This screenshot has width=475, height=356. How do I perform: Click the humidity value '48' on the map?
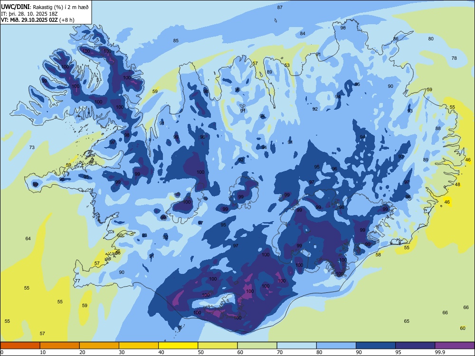point(457,184)
